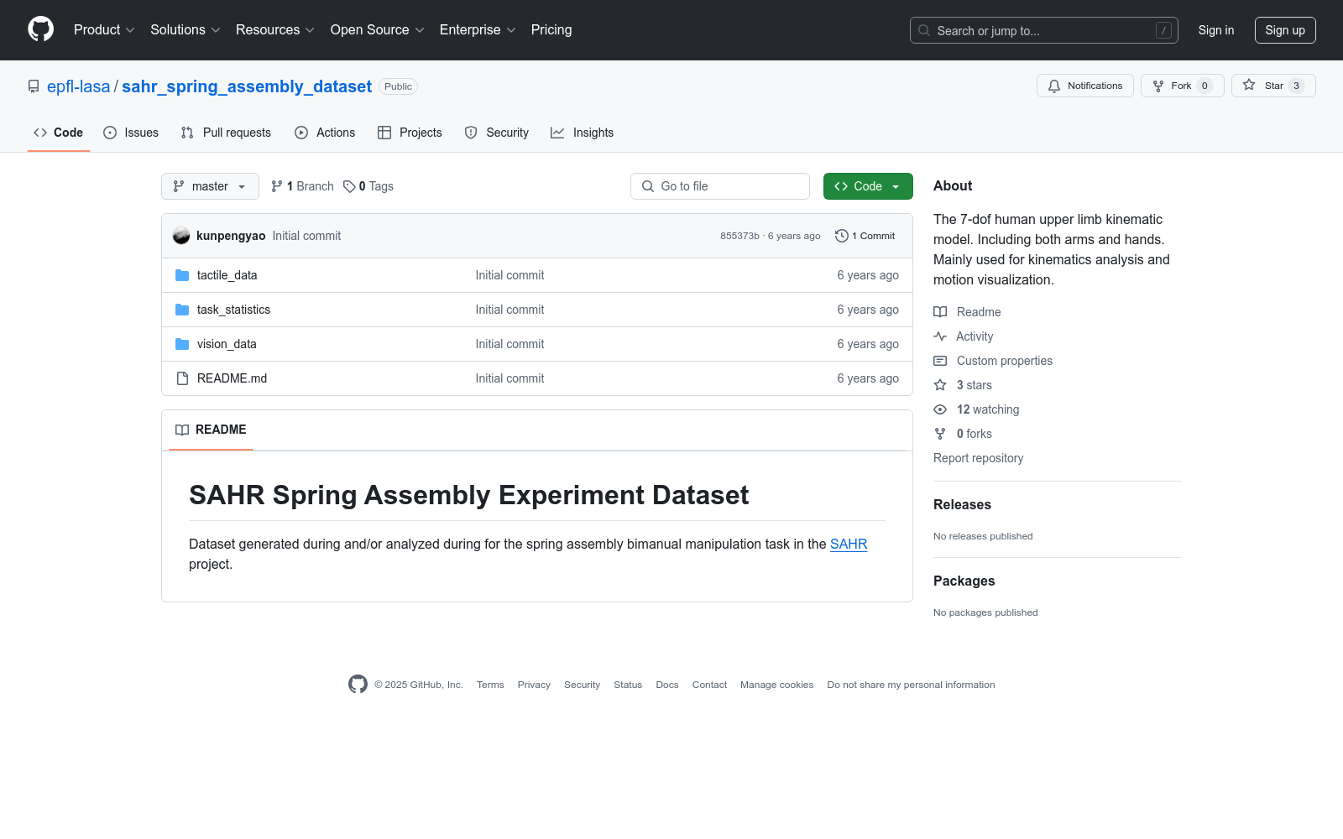Click Status in footer
Viewport: 1343px width, 839px height.
point(628,685)
